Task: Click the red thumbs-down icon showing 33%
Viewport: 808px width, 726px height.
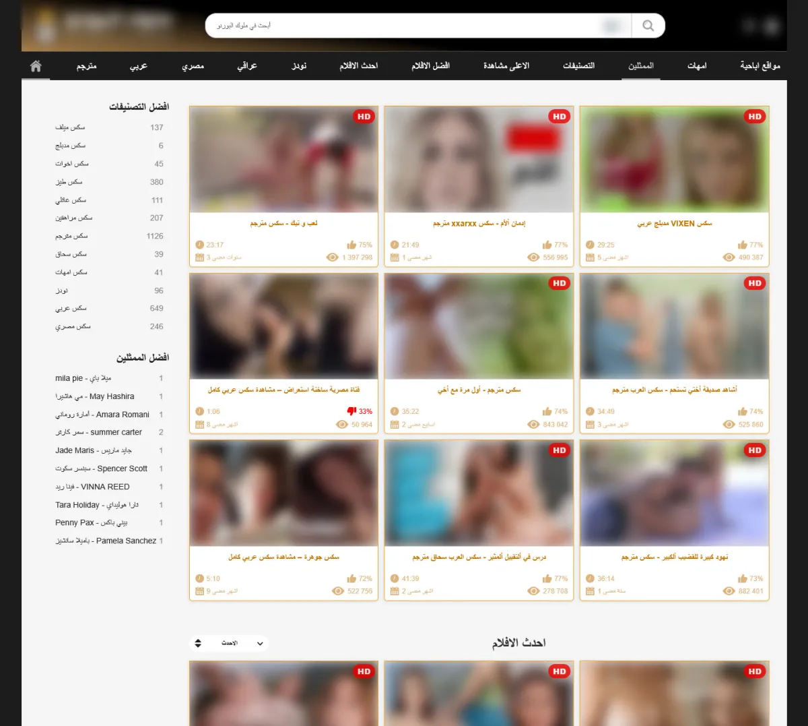Action: [x=351, y=411]
